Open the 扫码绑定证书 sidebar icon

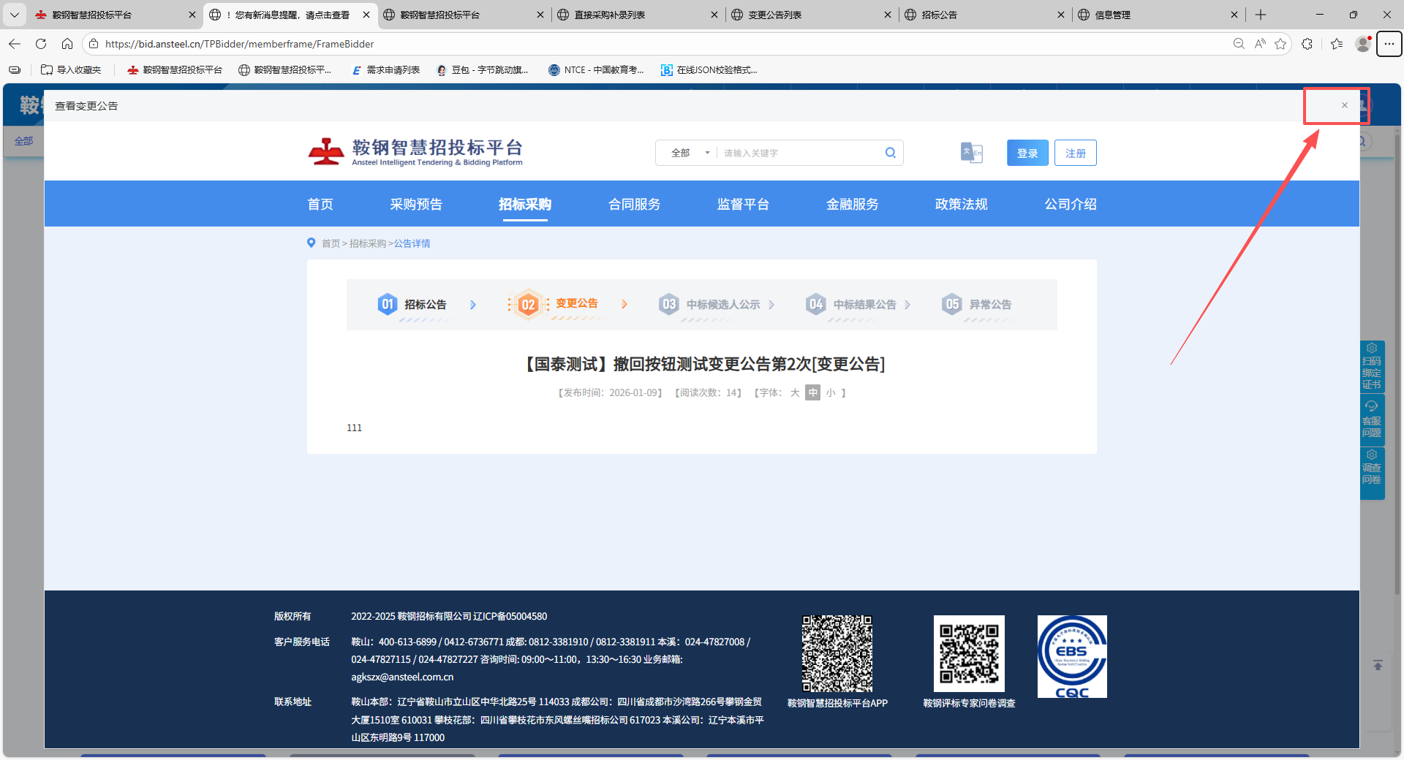click(x=1372, y=367)
